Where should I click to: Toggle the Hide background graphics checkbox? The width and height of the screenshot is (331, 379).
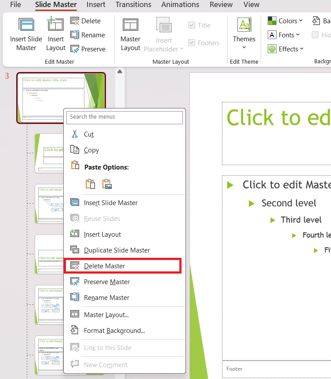[315, 35]
